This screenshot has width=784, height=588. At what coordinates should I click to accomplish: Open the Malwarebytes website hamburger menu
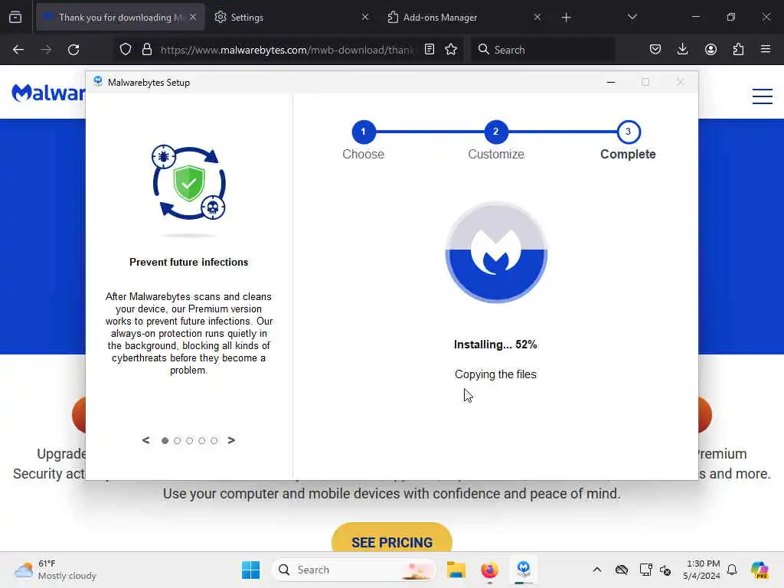click(x=762, y=96)
